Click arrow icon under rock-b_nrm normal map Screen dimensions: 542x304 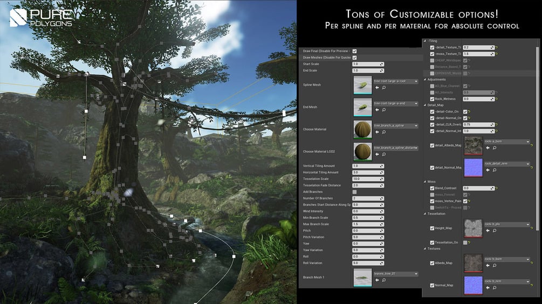tap(488, 288)
